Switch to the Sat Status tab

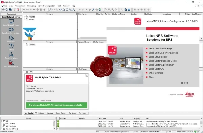click(72, 113)
